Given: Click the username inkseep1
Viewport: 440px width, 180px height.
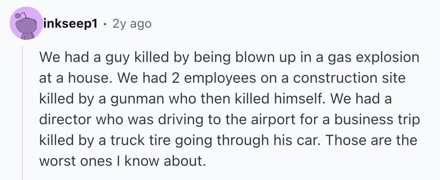Looking at the screenshot, I should [x=70, y=24].
